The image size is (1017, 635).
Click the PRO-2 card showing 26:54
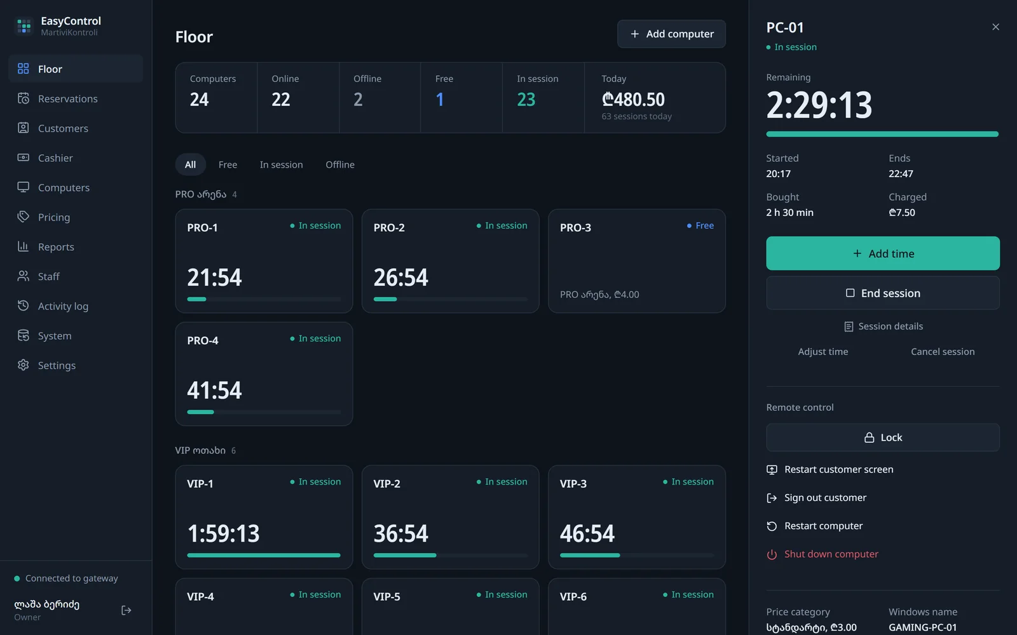coord(450,261)
